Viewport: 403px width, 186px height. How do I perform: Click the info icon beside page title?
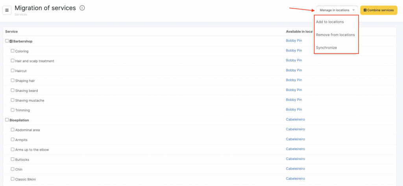[x=82, y=8]
